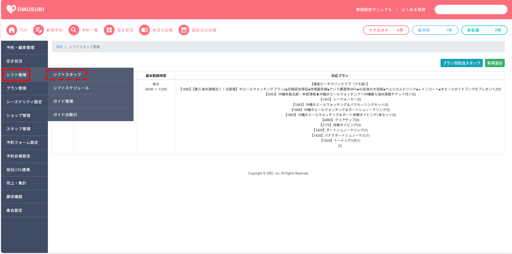Open the 管理画面マニュアル link
This screenshot has height=254, width=512.
[x=374, y=10]
